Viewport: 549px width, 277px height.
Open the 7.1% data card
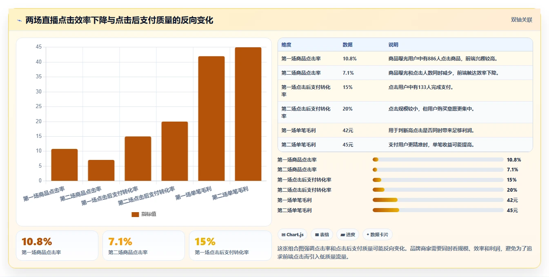144,246
